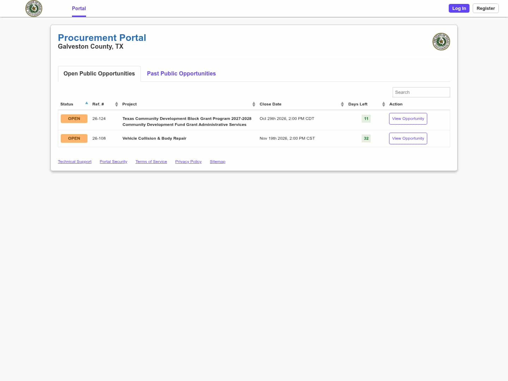508x381 pixels.
Task: Open Terms of Service link
Action: (151, 162)
